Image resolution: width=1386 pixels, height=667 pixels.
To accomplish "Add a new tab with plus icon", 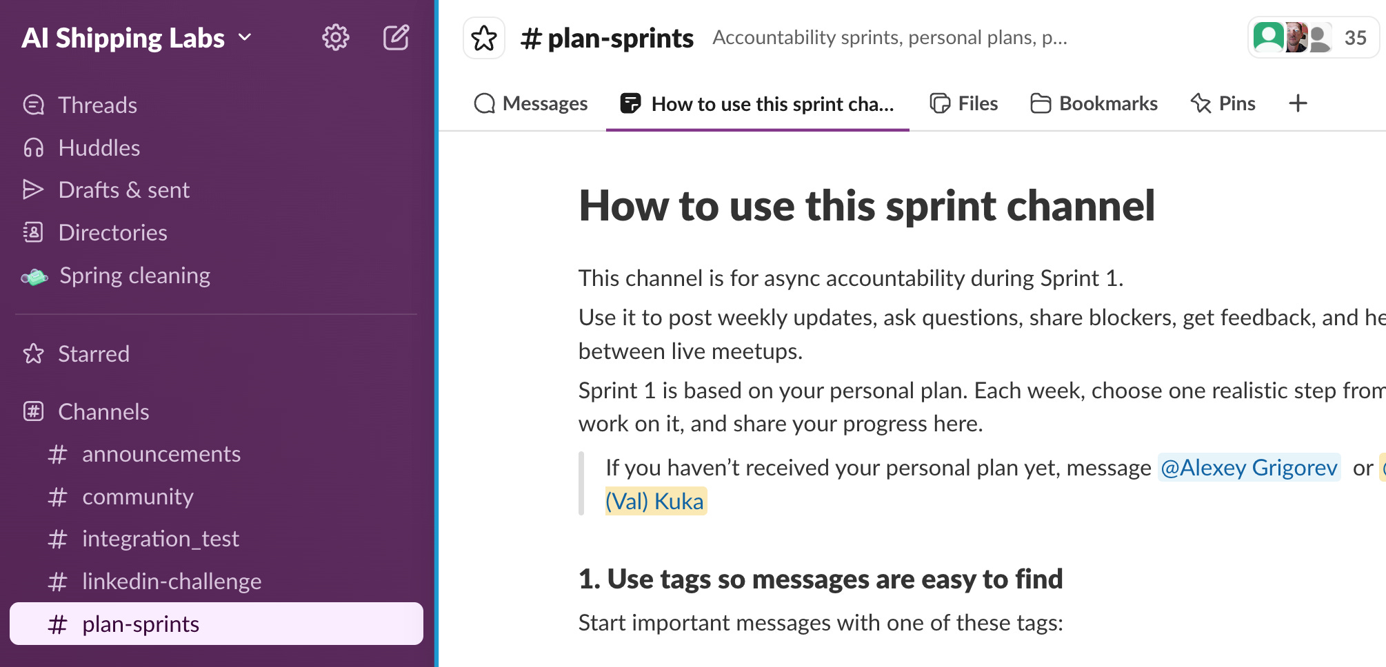I will [1298, 103].
